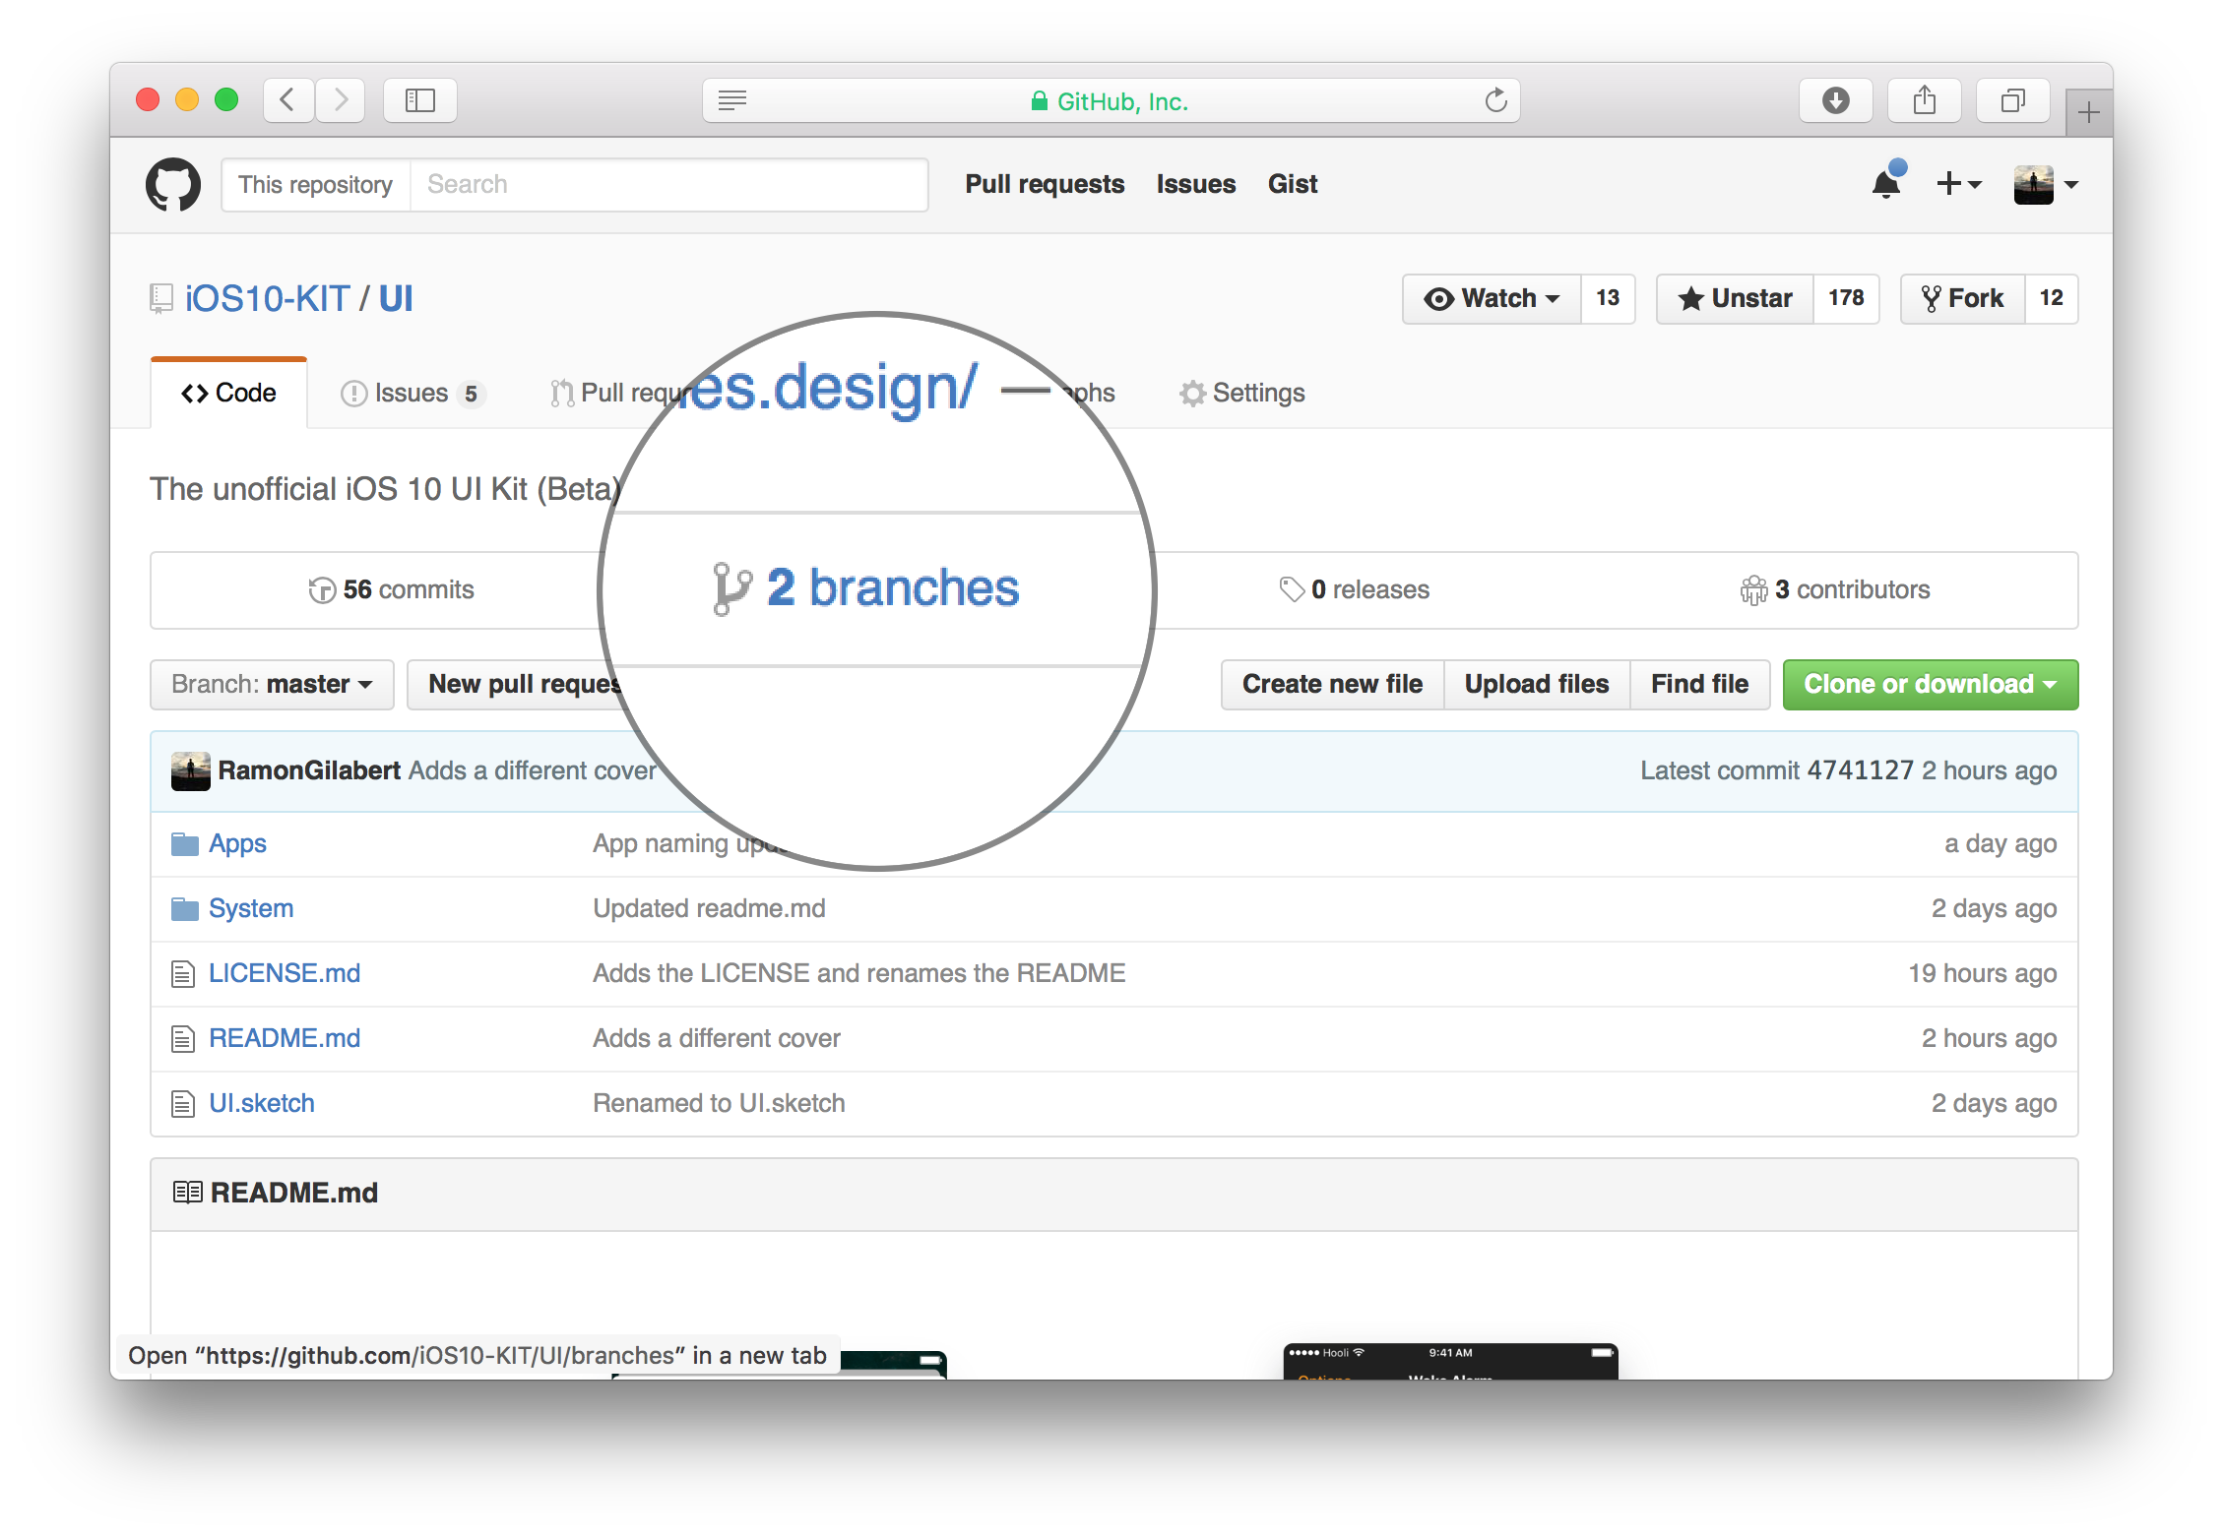Open the Settings tab
This screenshot has width=2223, height=1537.
click(1242, 393)
